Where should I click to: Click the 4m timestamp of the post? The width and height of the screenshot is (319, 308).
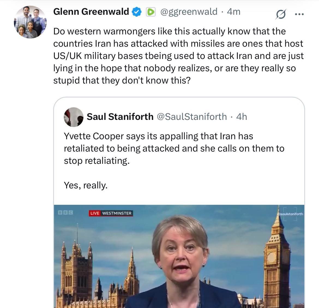234,12
